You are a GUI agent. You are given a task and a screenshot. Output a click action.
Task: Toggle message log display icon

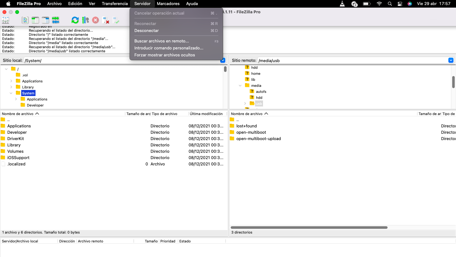coord(25,20)
